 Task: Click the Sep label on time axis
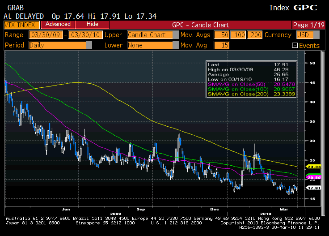(140, 209)
